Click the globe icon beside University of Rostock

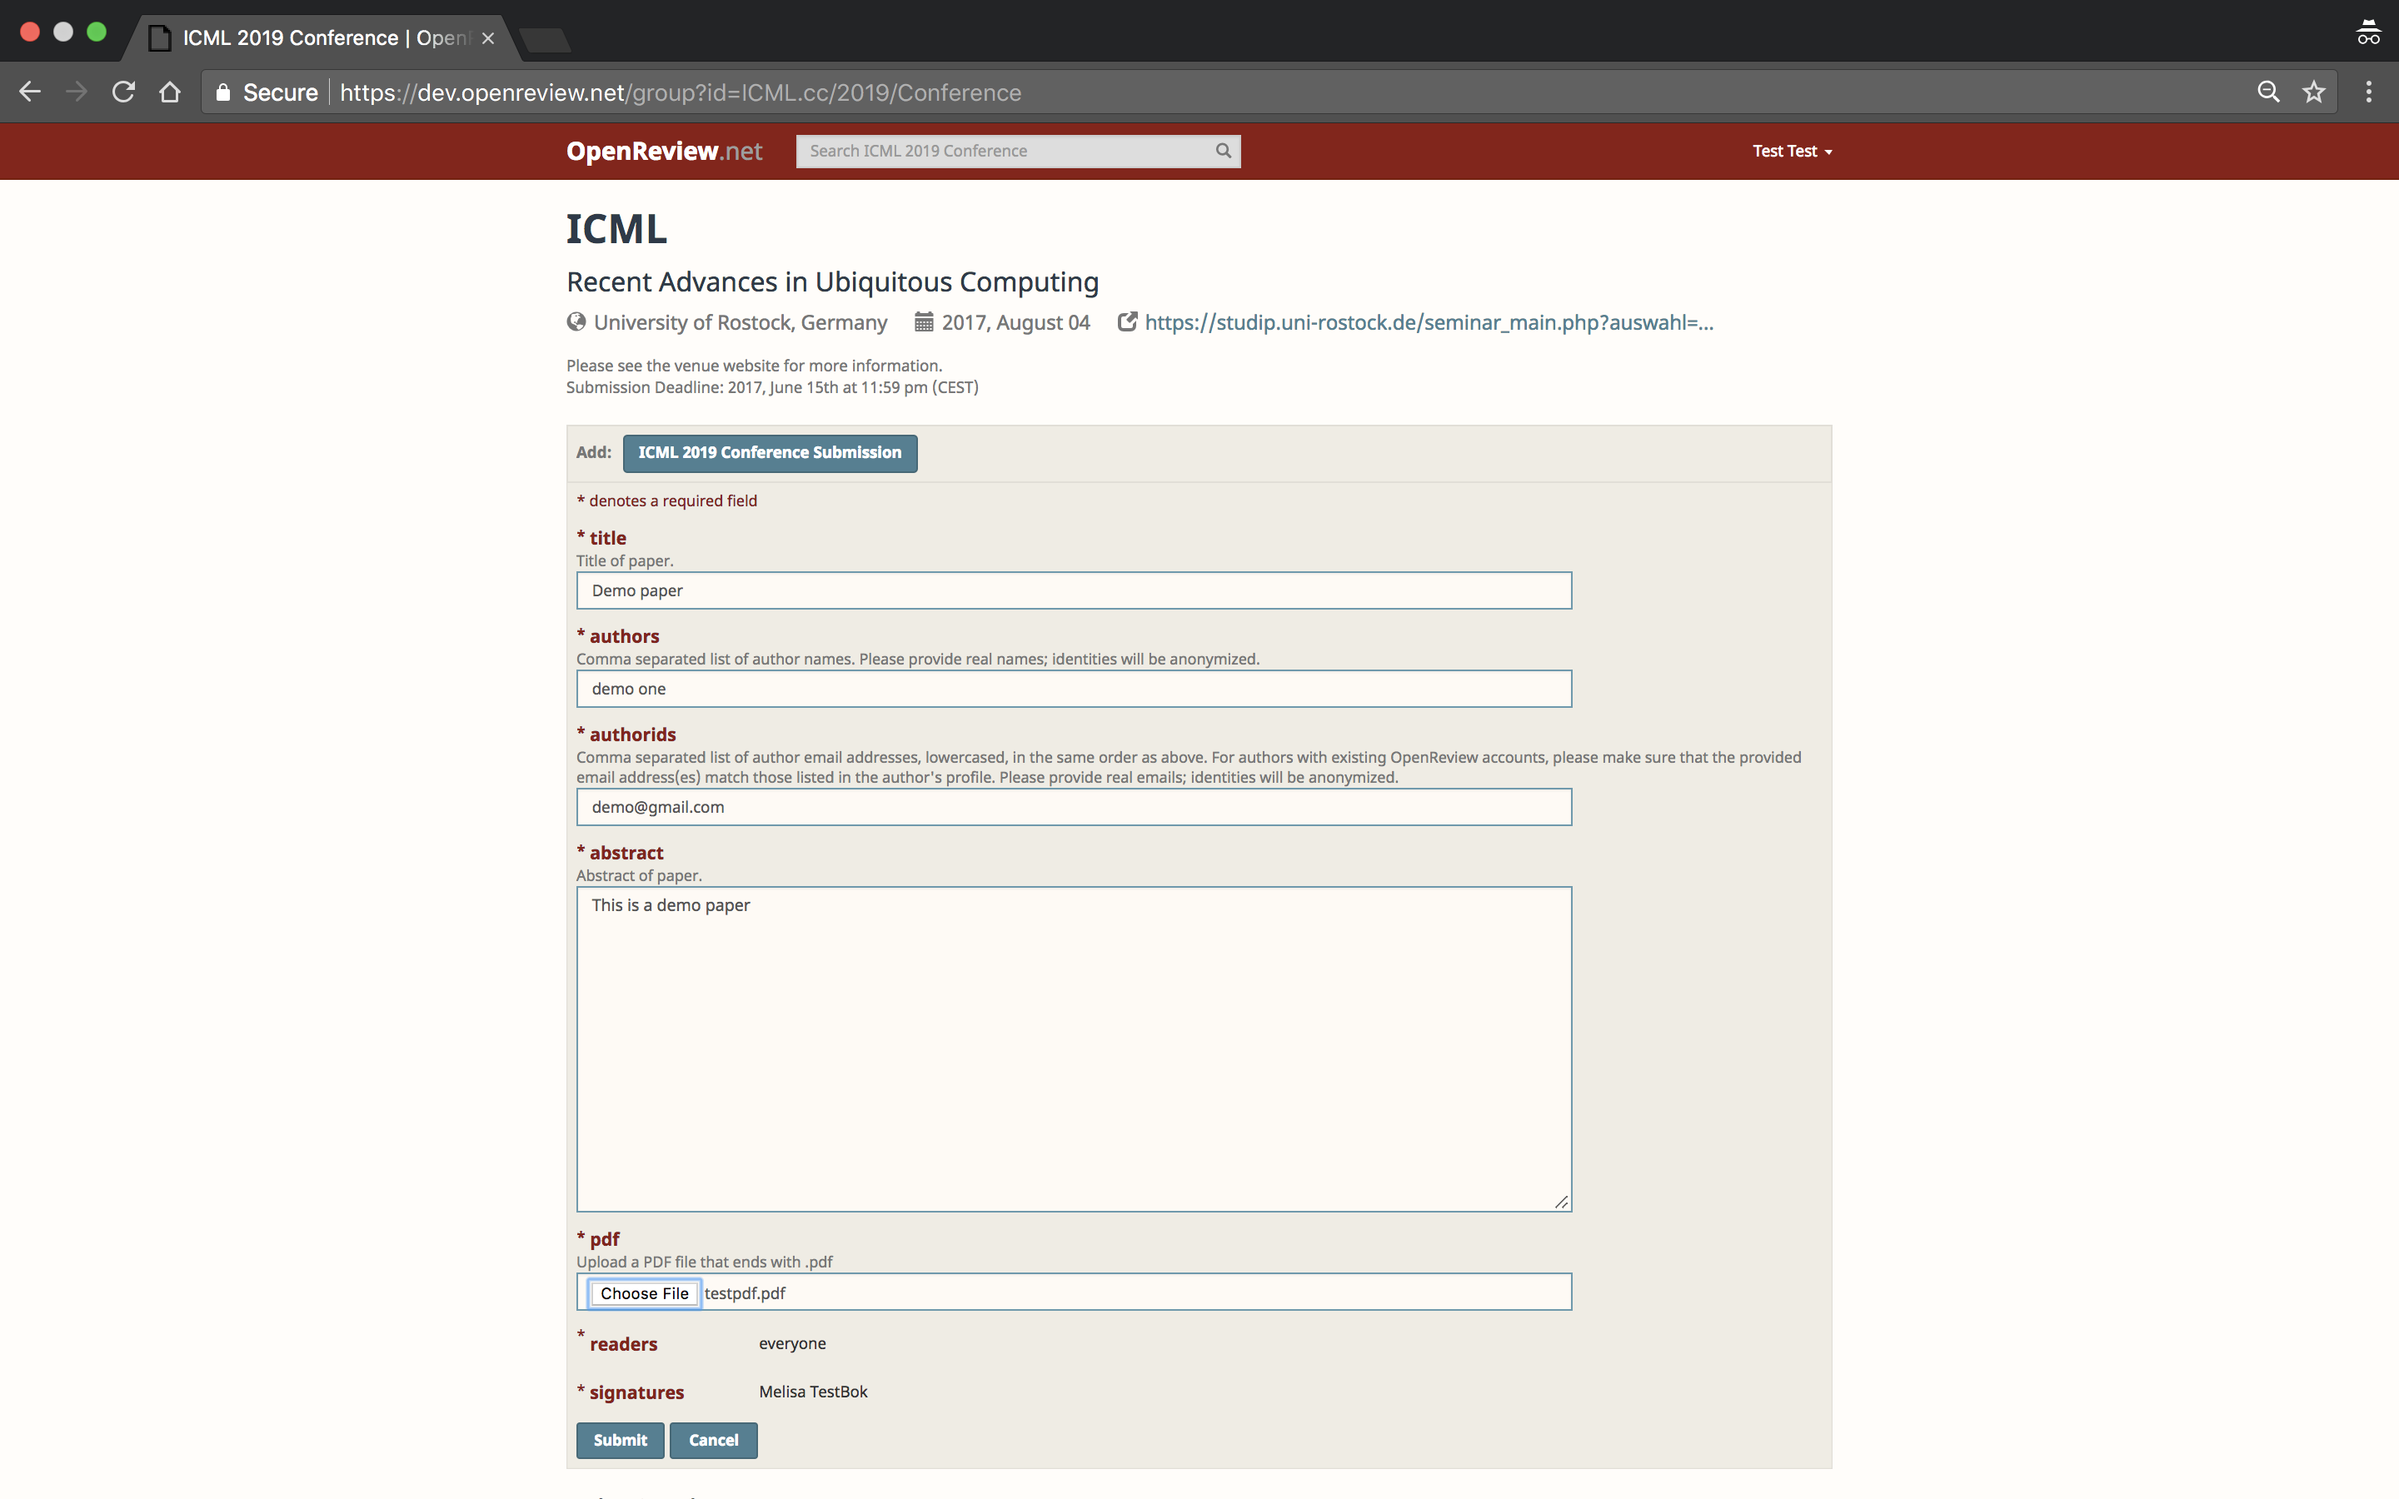click(x=576, y=322)
